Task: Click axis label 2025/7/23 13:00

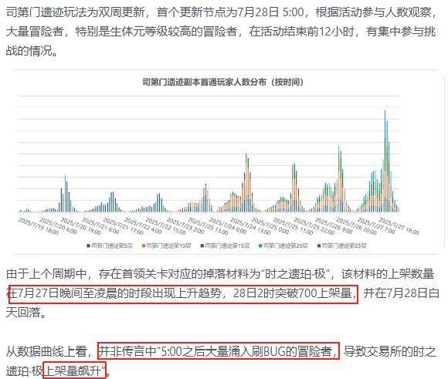Action: [208, 226]
